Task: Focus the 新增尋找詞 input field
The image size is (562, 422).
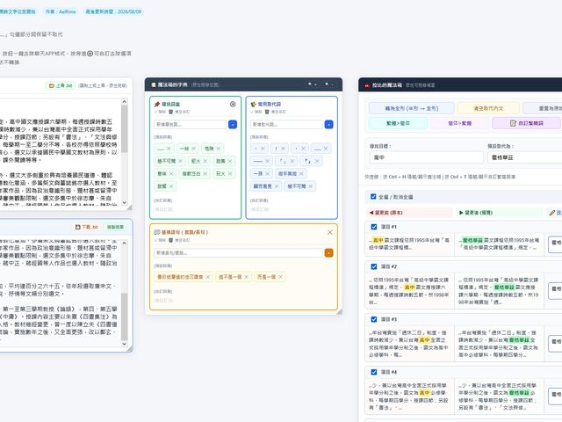Action: tap(191, 125)
